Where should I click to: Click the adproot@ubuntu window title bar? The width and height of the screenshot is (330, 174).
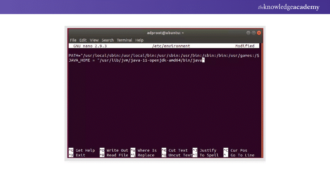click(x=166, y=33)
